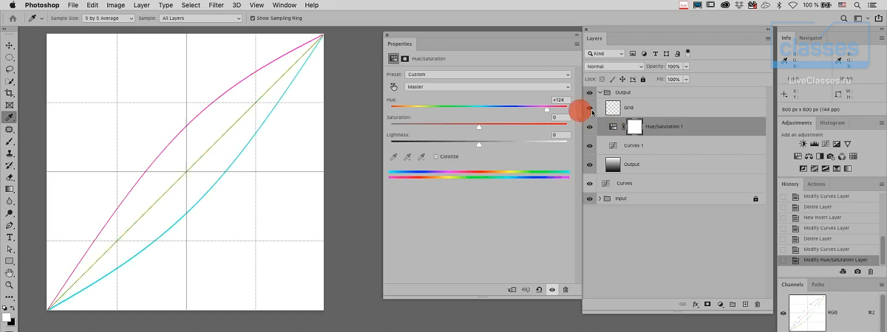The height and width of the screenshot is (332, 887).
Task: Click the Hand tool
Action: pyautogui.click(x=10, y=273)
